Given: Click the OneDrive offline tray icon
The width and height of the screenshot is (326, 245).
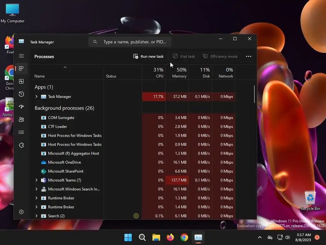Looking at the screenshot, I should [270, 237].
